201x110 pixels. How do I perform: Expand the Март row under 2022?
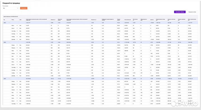[x=17, y=51]
